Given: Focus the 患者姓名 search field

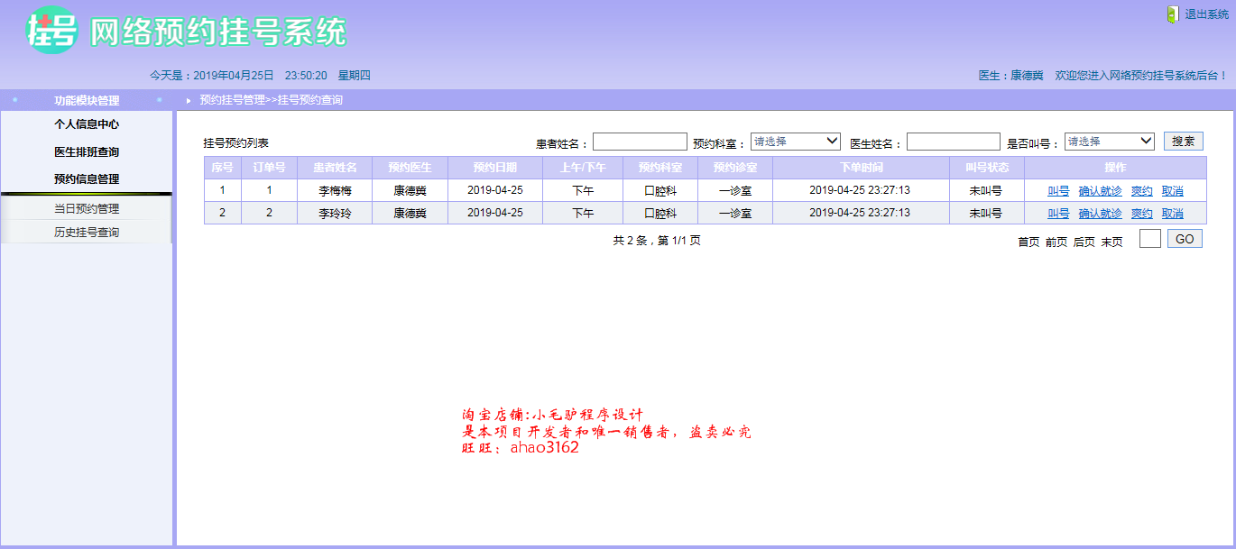Looking at the screenshot, I should click(x=640, y=142).
